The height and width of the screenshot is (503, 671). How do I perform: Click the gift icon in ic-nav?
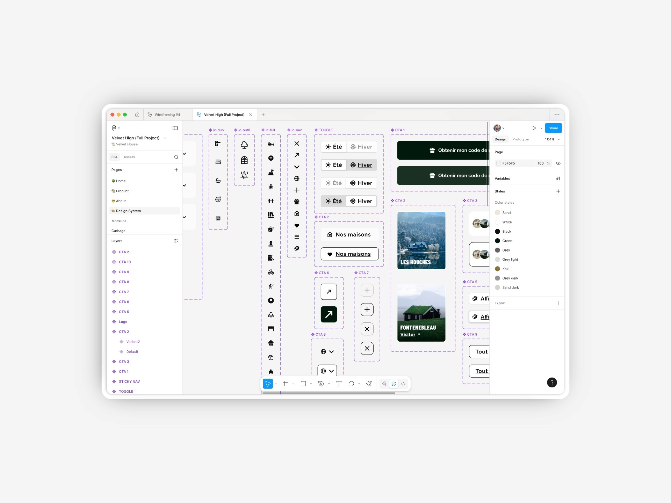pyautogui.click(x=297, y=202)
